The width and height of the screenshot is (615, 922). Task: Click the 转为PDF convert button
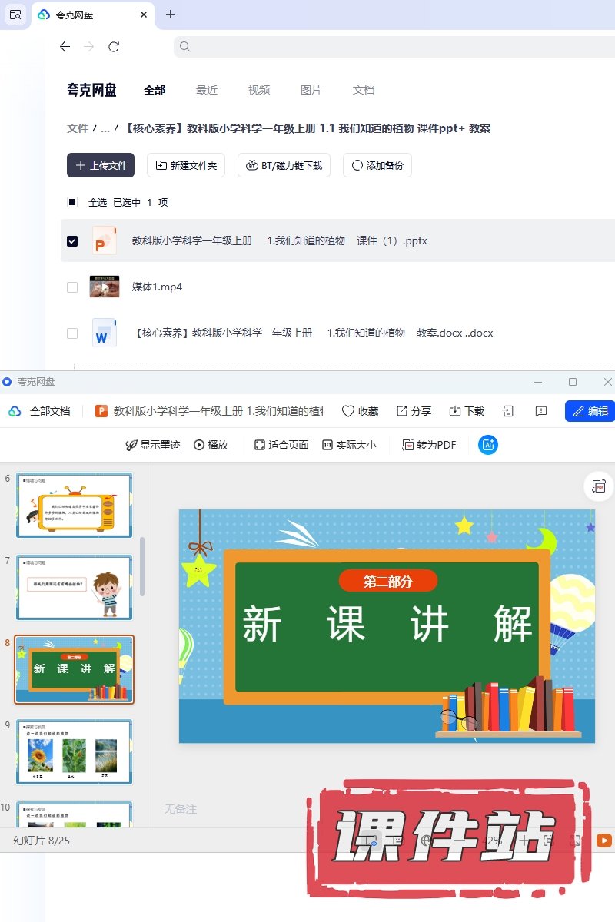click(429, 445)
